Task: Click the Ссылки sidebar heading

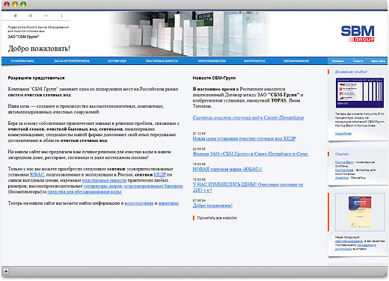Action: (x=342, y=154)
